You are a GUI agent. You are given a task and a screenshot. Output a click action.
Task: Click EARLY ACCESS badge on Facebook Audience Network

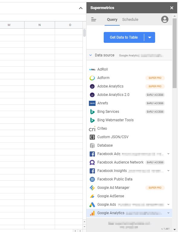click(155, 162)
